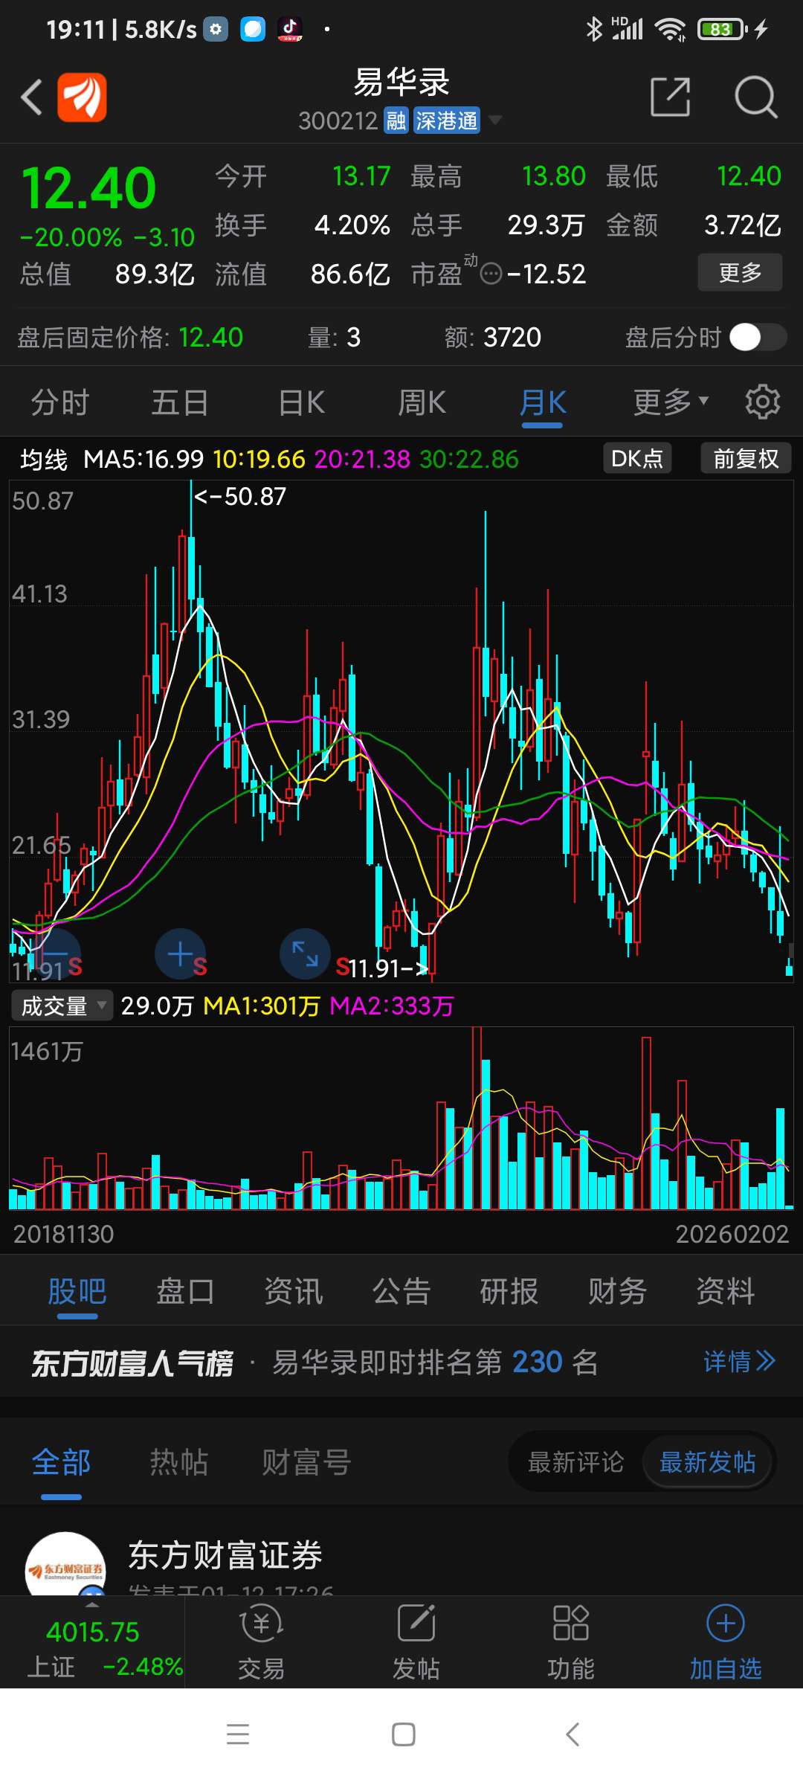Viewport: 803px width, 1785px height.
Task: Open 详情 popularity ranking link
Action: pos(739,1362)
